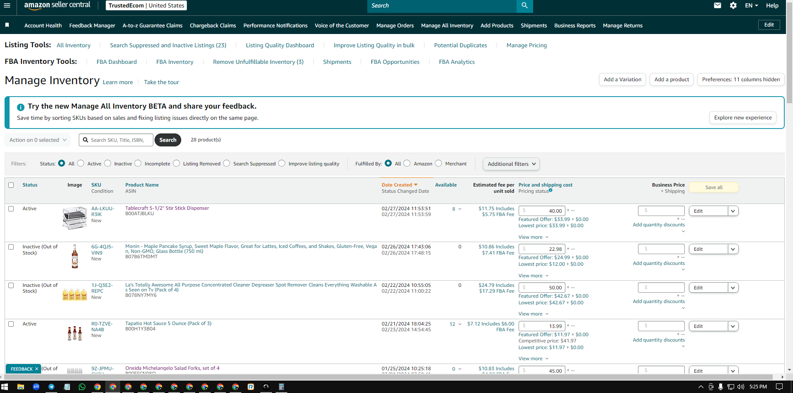Click the Take the tour link

pyautogui.click(x=162, y=82)
